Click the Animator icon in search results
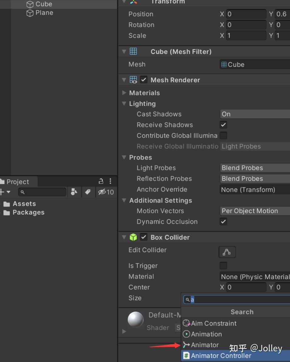The height and width of the screenshot is (362, 290). pyautogui.click(x=186, y=345)
